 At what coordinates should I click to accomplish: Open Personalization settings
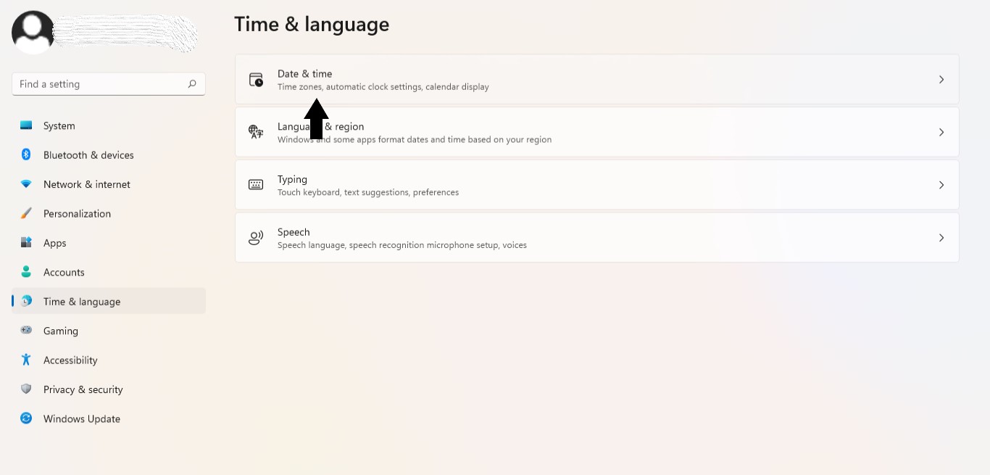[109, 213]
